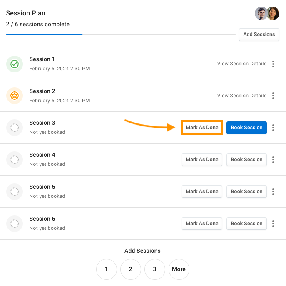Click the sessions complete progress bar
The width and height of the screenshot is (286, 286).
point(121,35)
